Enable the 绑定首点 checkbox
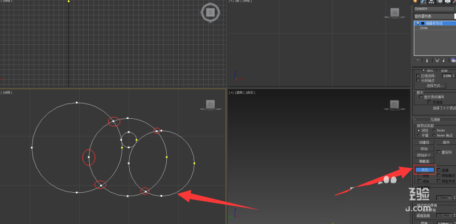This screenshot has height=224, width=456. pos(438,176)
